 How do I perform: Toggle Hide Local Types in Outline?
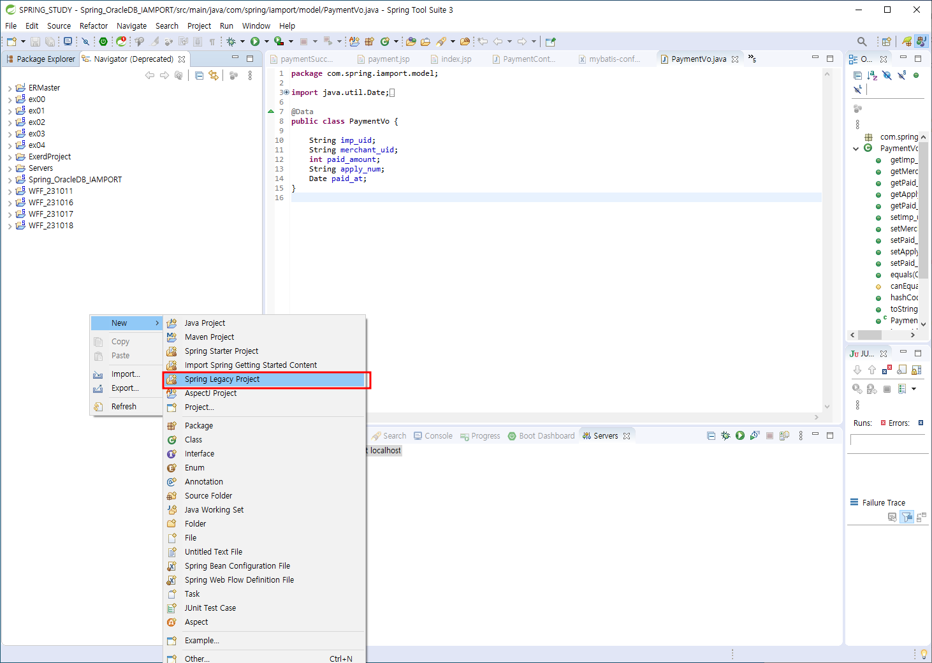[857, 89]
